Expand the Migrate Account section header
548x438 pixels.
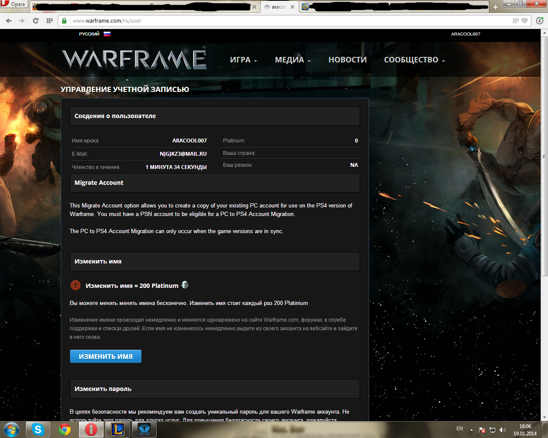[215, 183]
